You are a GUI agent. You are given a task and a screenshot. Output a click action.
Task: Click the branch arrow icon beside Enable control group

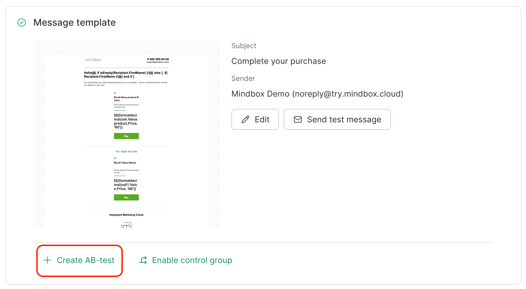(x=143, y=260)
